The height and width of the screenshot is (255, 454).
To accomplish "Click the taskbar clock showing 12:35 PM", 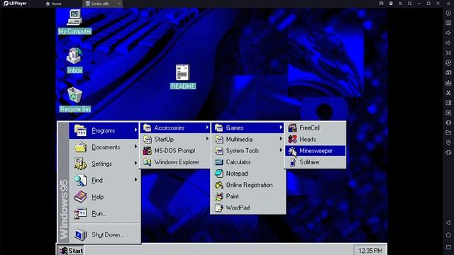I will pos(370,250).
